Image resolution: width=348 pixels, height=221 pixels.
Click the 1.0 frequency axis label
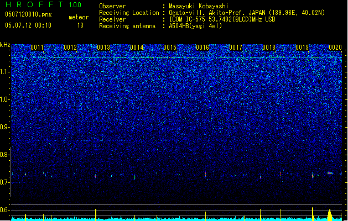pos(4,99)
